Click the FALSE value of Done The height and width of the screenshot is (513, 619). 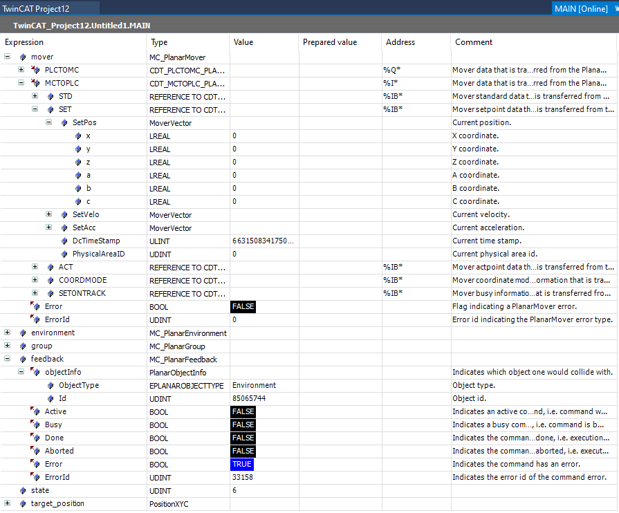243,438
